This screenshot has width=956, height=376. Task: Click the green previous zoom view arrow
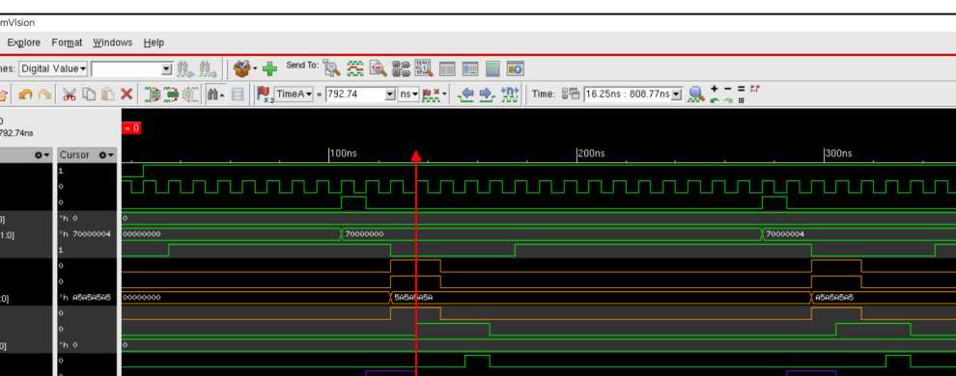(x=715, y=100)
